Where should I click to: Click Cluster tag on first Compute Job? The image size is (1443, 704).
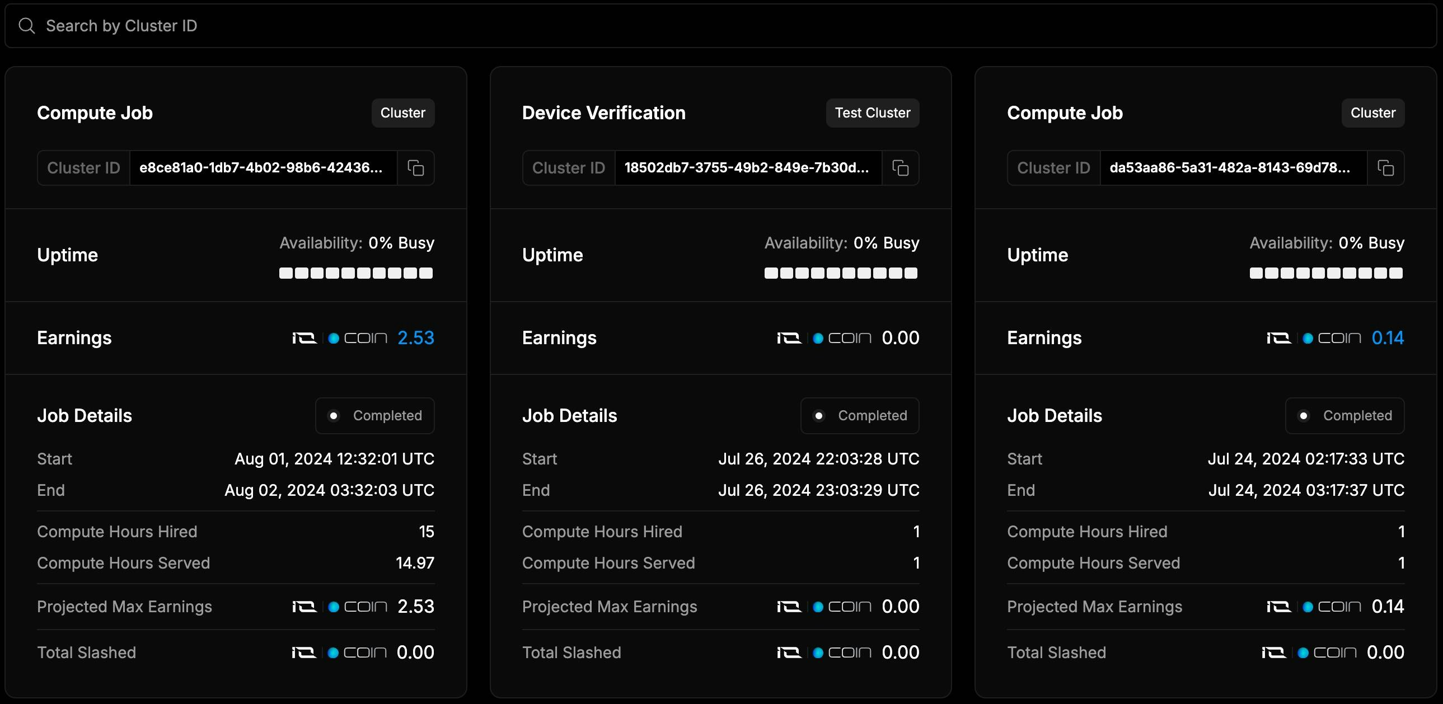(x=403, y=113)
